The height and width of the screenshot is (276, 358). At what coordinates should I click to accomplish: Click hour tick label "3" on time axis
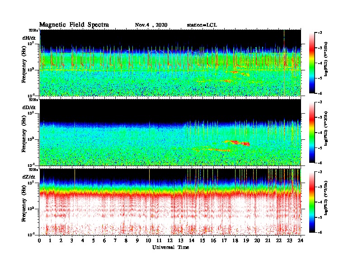[x=72, y=240]
